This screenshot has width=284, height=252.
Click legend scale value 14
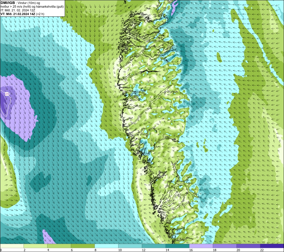pos(167,250)
